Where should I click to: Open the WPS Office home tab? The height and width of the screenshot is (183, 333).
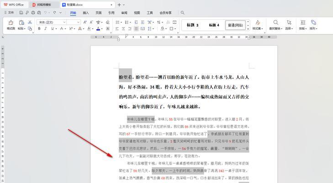click(14, 5)
